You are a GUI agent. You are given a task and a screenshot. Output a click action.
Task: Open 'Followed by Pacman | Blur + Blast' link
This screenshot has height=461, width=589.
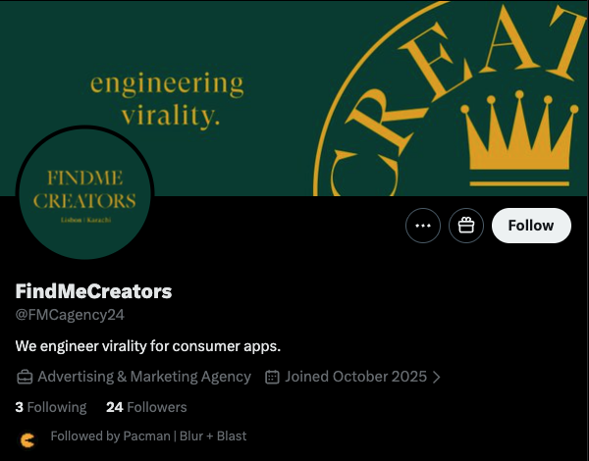click(x=148, y=435)
